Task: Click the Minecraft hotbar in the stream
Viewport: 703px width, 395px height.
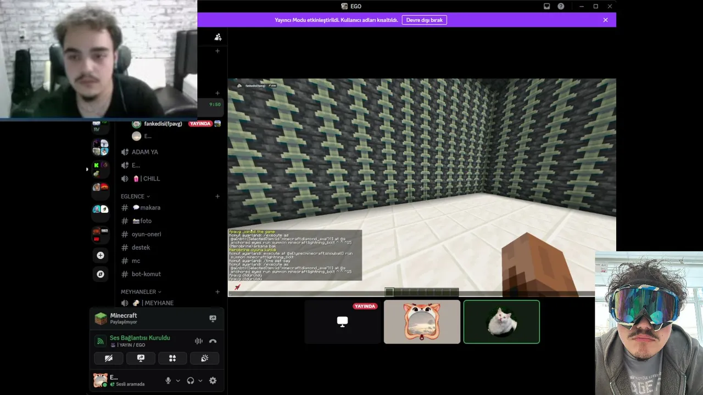Action: pyautogui.click(x=422, y=291)
